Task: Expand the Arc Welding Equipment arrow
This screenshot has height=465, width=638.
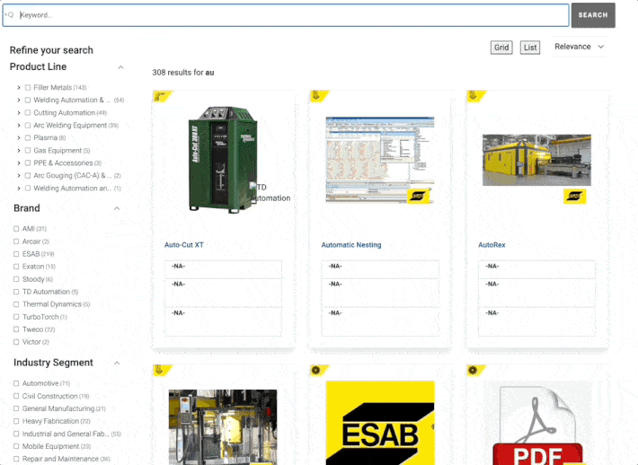Action: point(19,125)
